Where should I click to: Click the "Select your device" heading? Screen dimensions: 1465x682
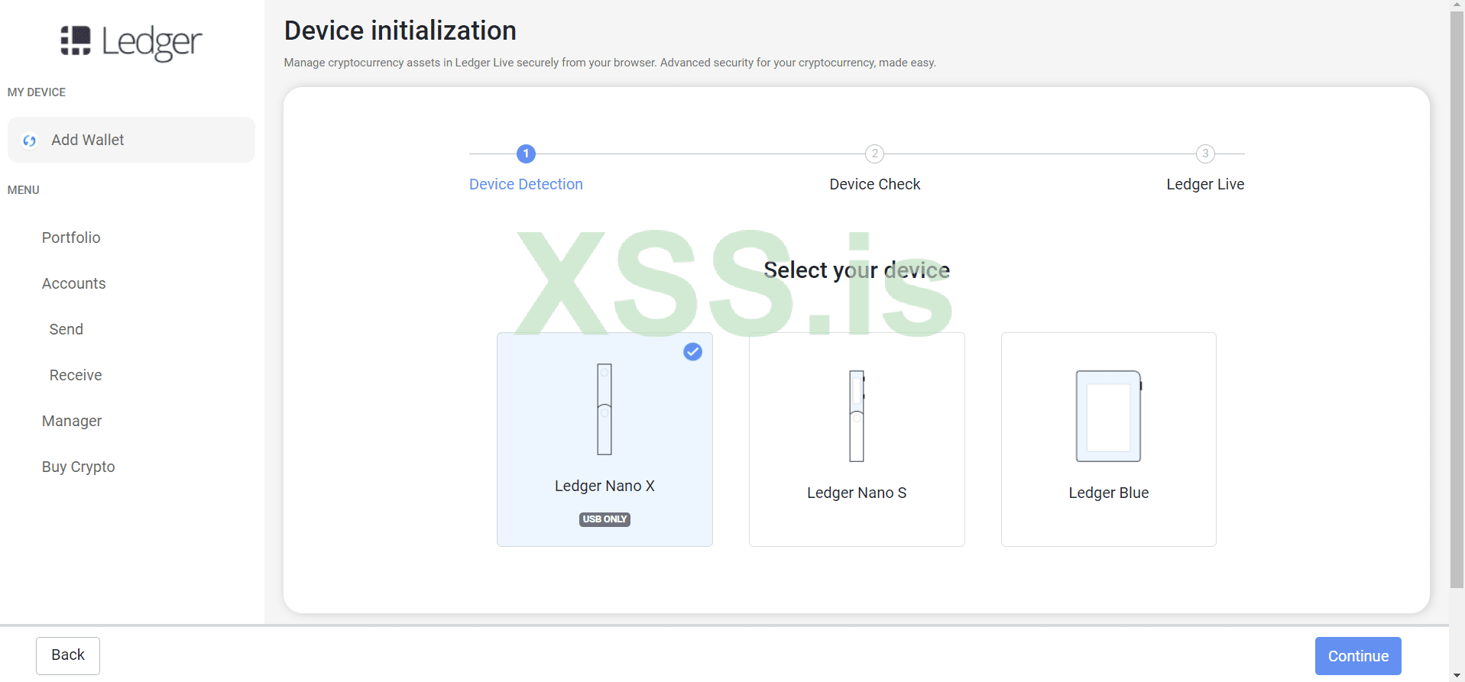point(857,270)
